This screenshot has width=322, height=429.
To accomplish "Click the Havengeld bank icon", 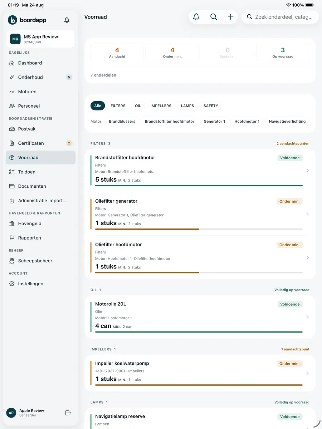I will tap(12, 223).
